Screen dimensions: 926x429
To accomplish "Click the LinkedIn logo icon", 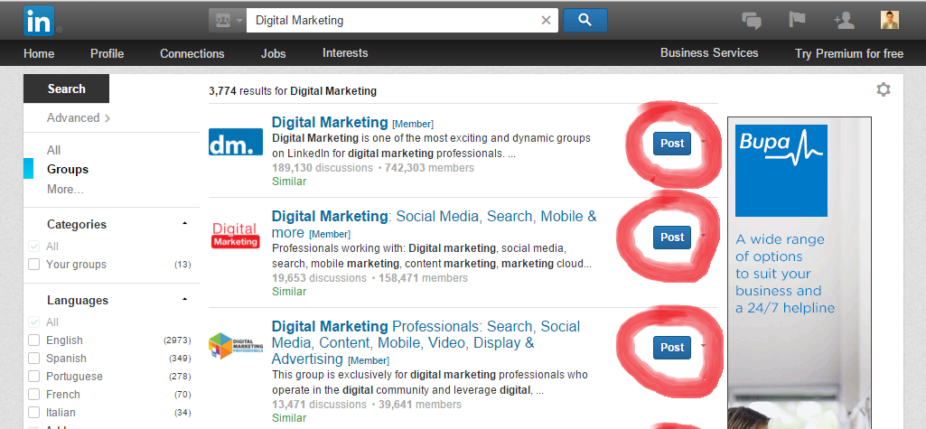I will point(38,19).
